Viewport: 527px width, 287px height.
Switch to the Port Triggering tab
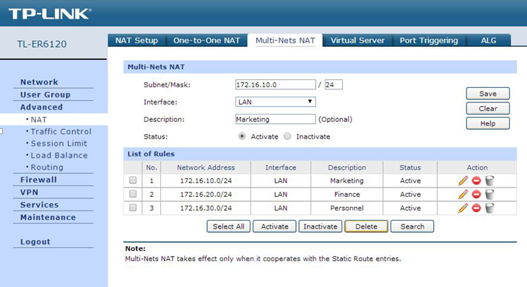click(x=429, y=40)
